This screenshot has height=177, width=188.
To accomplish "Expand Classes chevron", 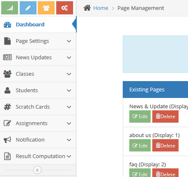I will pos(69,74).
